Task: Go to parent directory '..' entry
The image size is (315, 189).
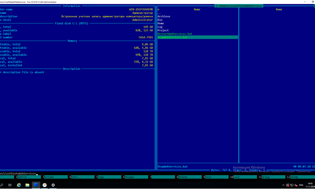Action: coord(159,13)
